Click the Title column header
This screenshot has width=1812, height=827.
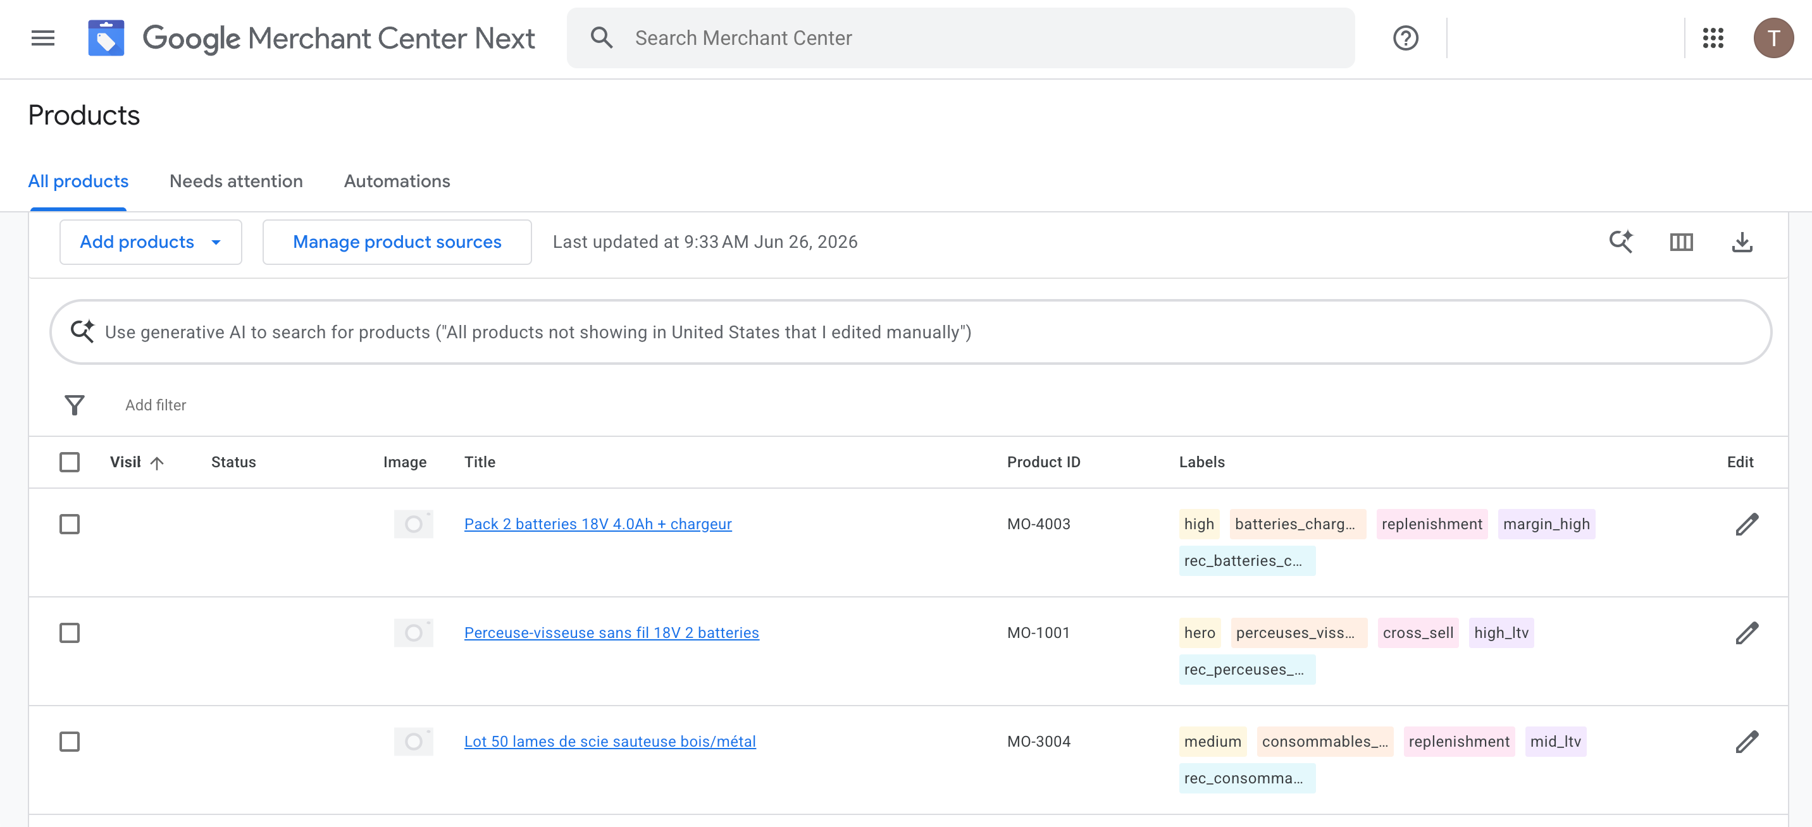(480, 462)
